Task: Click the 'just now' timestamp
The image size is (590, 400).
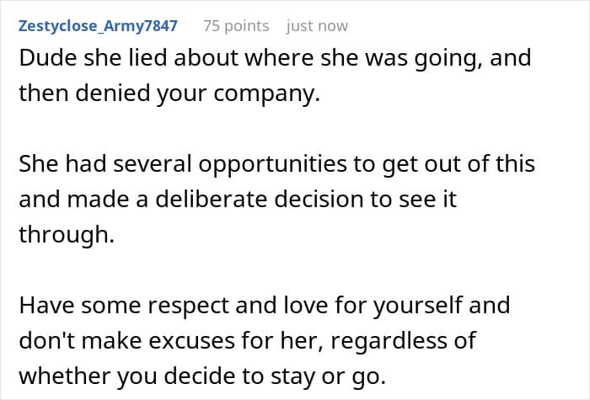Action: click(x=317, y=26)
